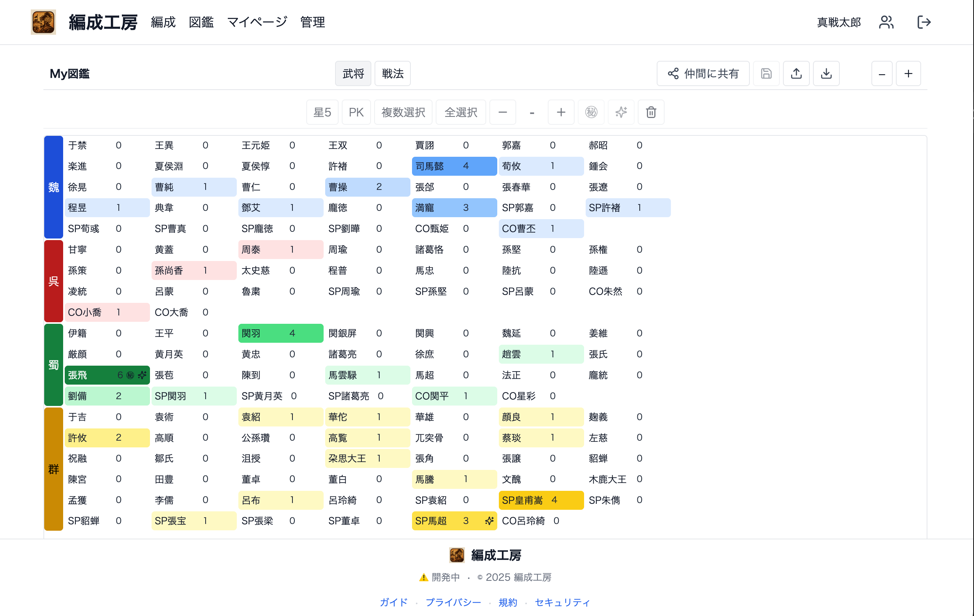Viewport: 974px width, 616px height.
Task: Click the 編成工房 logo icon
Action: [x=43, y=22]
